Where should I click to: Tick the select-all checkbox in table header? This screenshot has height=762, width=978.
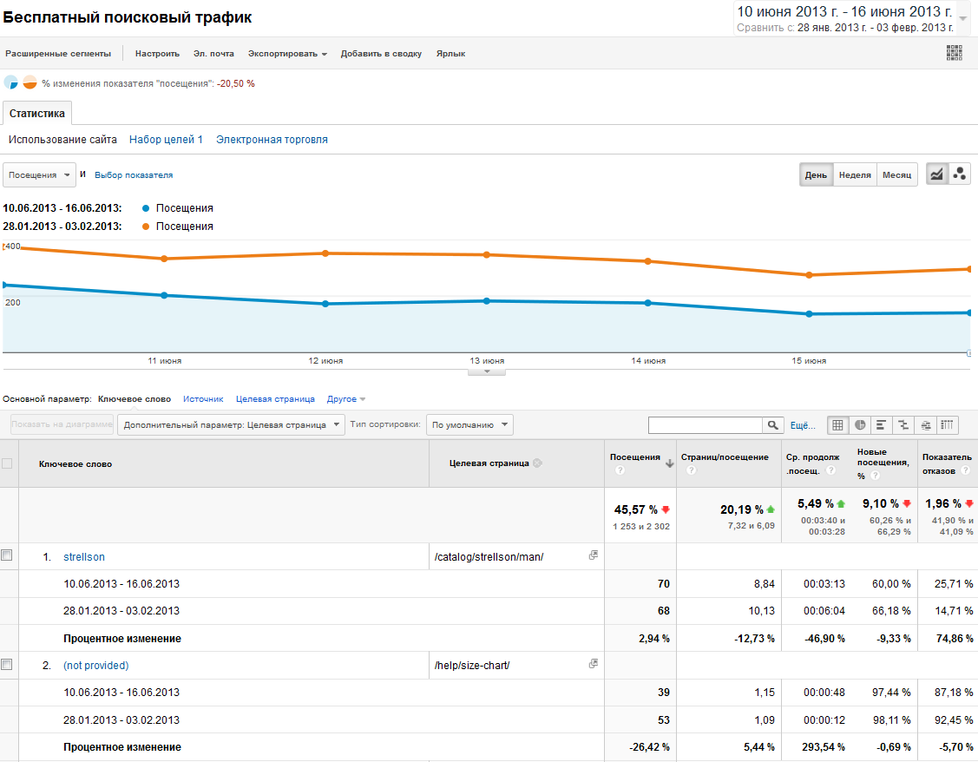point(7,463)
